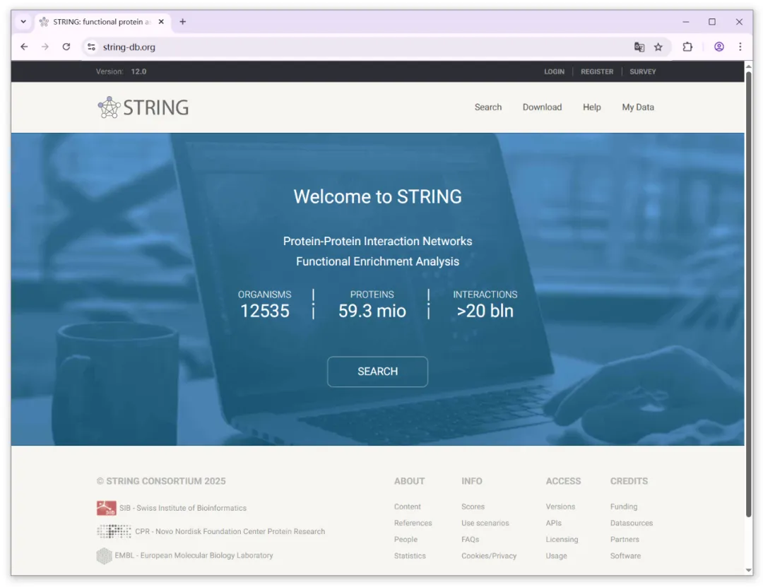This screenshot has height=587, width=763.
Task: Click the scrollbar down arrow
Action: (749, 571)
